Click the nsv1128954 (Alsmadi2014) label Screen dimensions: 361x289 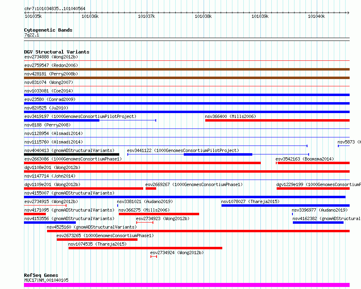(x=54, y=133)
